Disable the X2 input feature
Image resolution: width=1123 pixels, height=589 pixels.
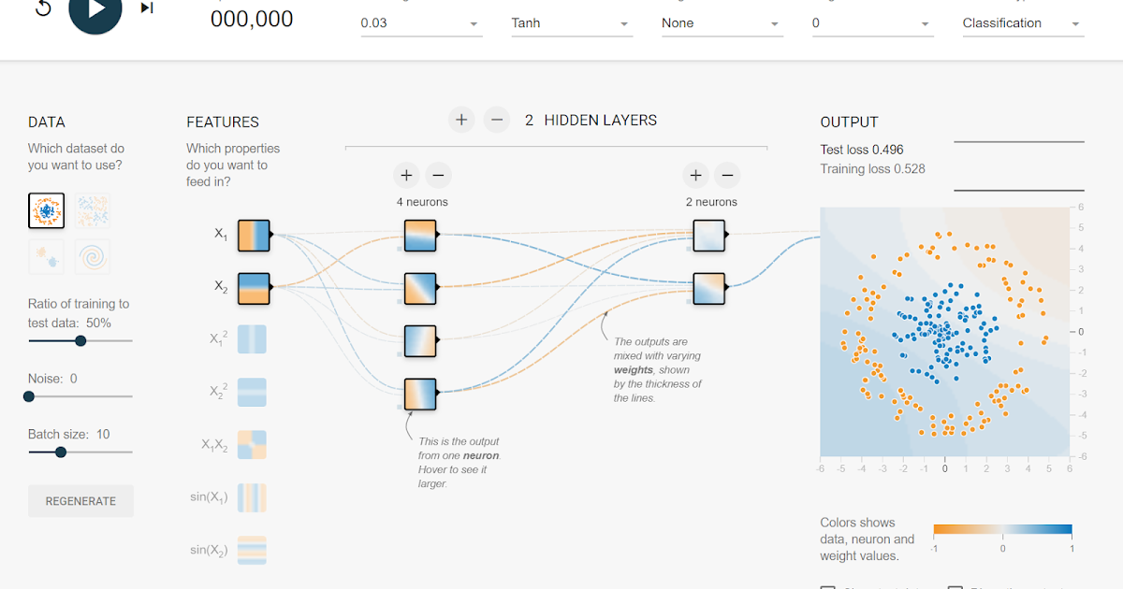tap(253, 288)
